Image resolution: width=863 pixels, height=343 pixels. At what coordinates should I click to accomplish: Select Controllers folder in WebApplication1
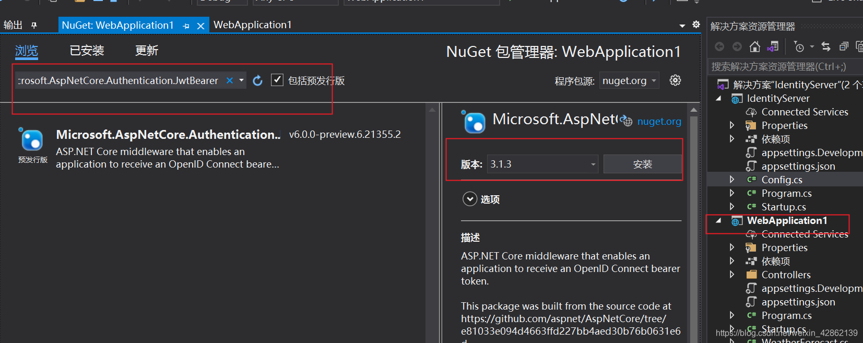tap(786, 275)
